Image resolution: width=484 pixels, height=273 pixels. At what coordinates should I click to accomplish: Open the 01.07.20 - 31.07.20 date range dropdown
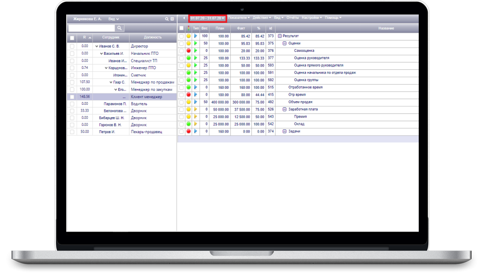[x=207, y=18]
